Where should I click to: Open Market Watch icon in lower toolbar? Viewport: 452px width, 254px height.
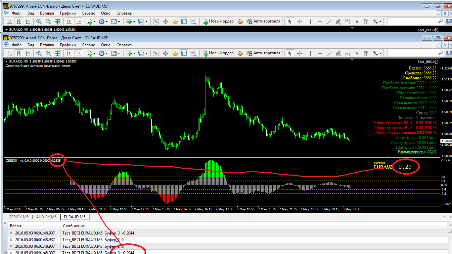point(156,53)
